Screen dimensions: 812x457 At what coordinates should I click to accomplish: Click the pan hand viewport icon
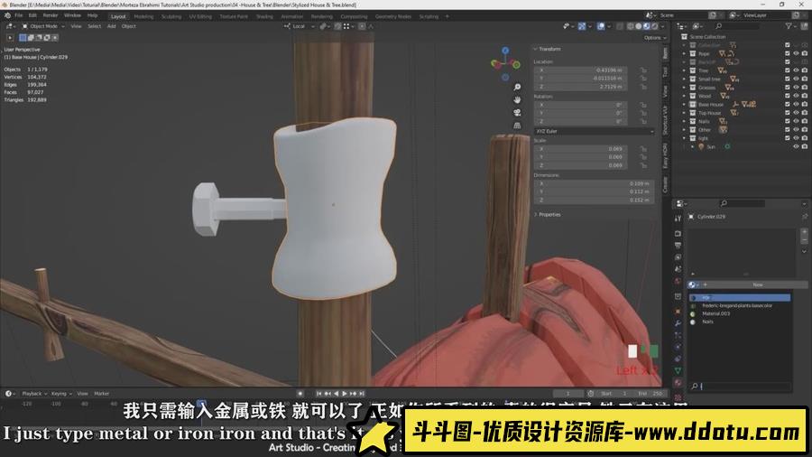[x=517, y=99]
